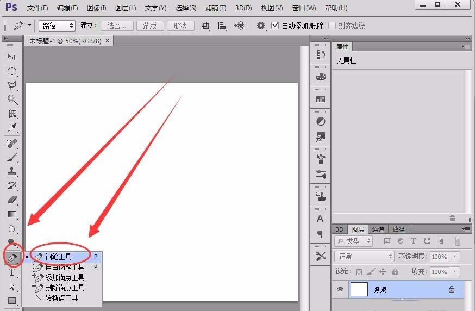Open the Paragraph panel icon
The image size is (475, 311).
(321, 234)
